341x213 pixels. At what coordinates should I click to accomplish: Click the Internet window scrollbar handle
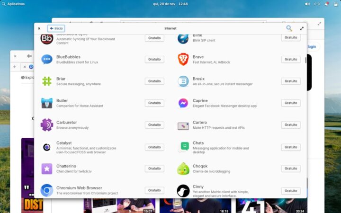click(x=305, y=61)
